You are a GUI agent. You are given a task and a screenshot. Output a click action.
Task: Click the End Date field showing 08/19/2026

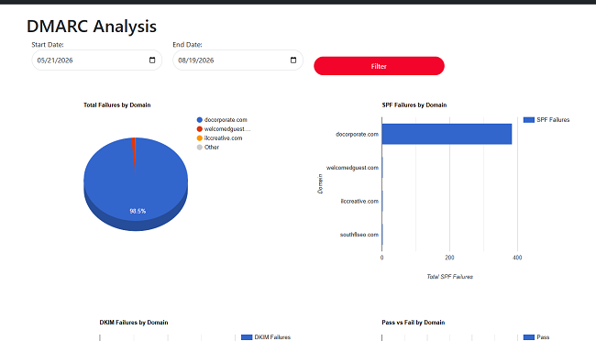[x=238, y=60]
